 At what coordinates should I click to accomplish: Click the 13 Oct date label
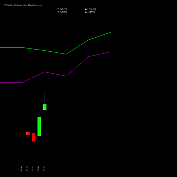[x=38, y=169]
